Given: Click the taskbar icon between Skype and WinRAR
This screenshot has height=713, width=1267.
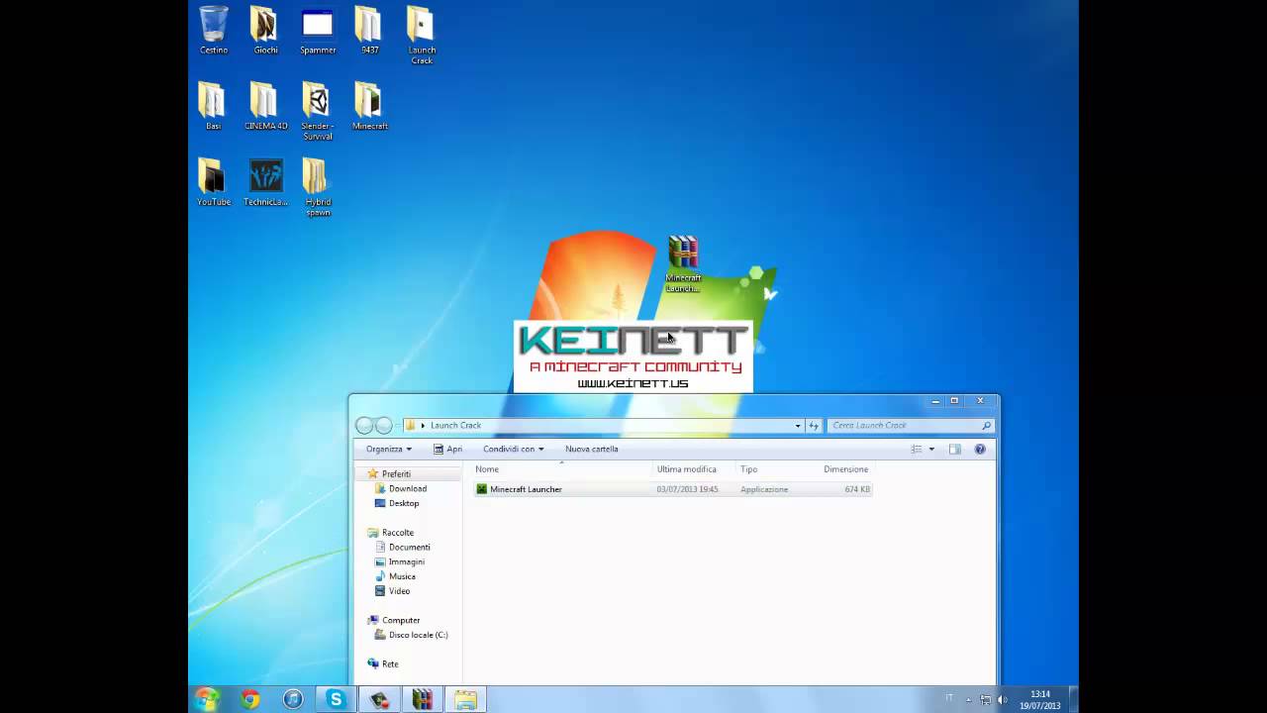Looking at the screenshot, I should point(379,699).
